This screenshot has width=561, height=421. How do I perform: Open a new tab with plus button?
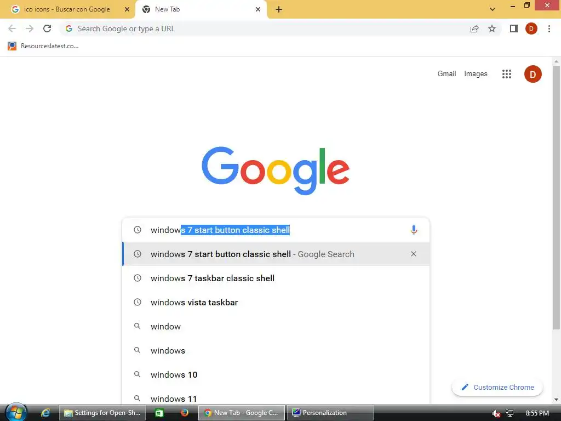click(279, 10)
